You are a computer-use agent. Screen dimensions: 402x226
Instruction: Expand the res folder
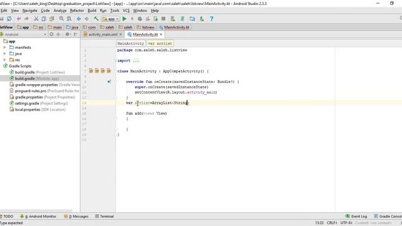point(4,60)
